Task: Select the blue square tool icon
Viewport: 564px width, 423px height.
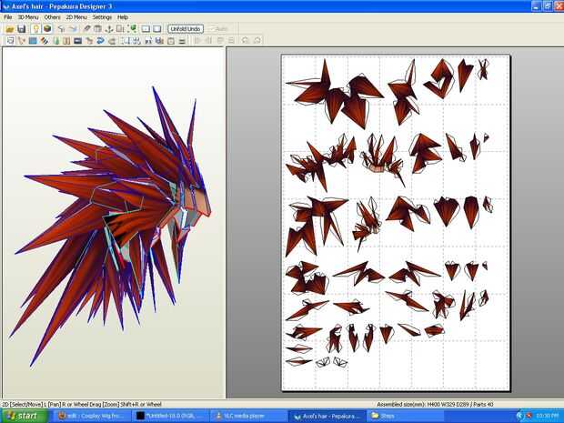Action: pos(33,41)
